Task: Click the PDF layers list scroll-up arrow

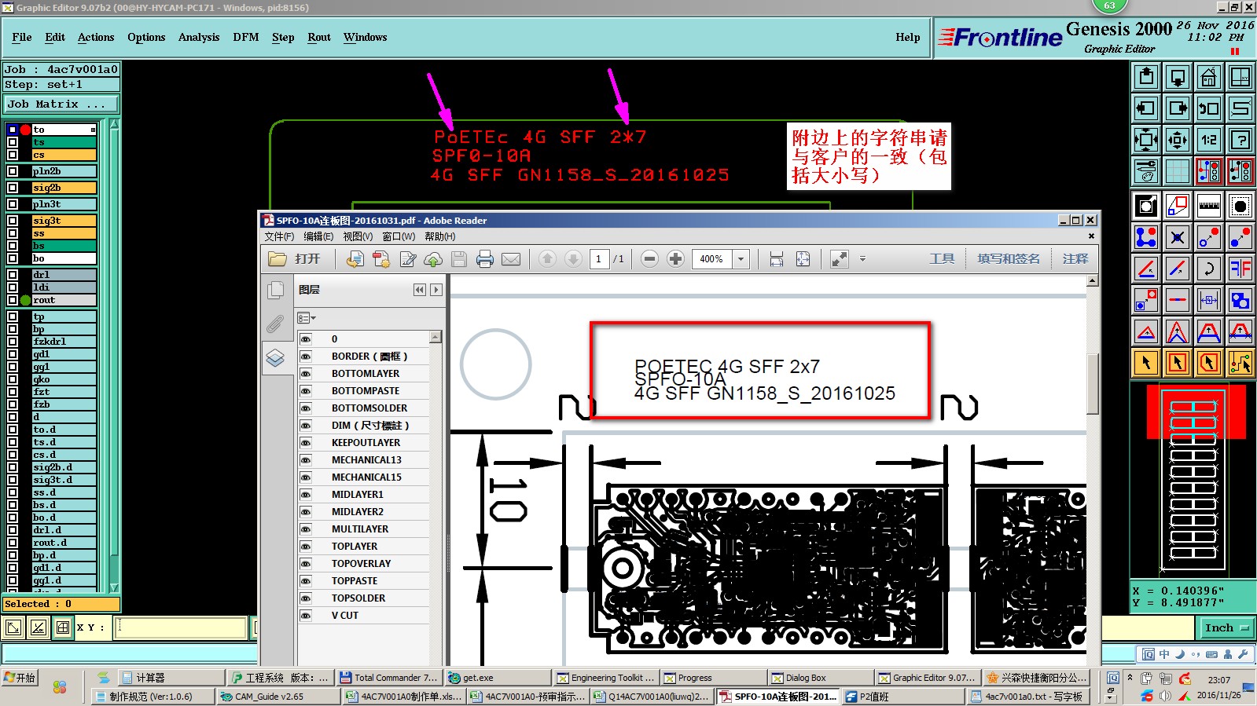Action: coord(436,338)
